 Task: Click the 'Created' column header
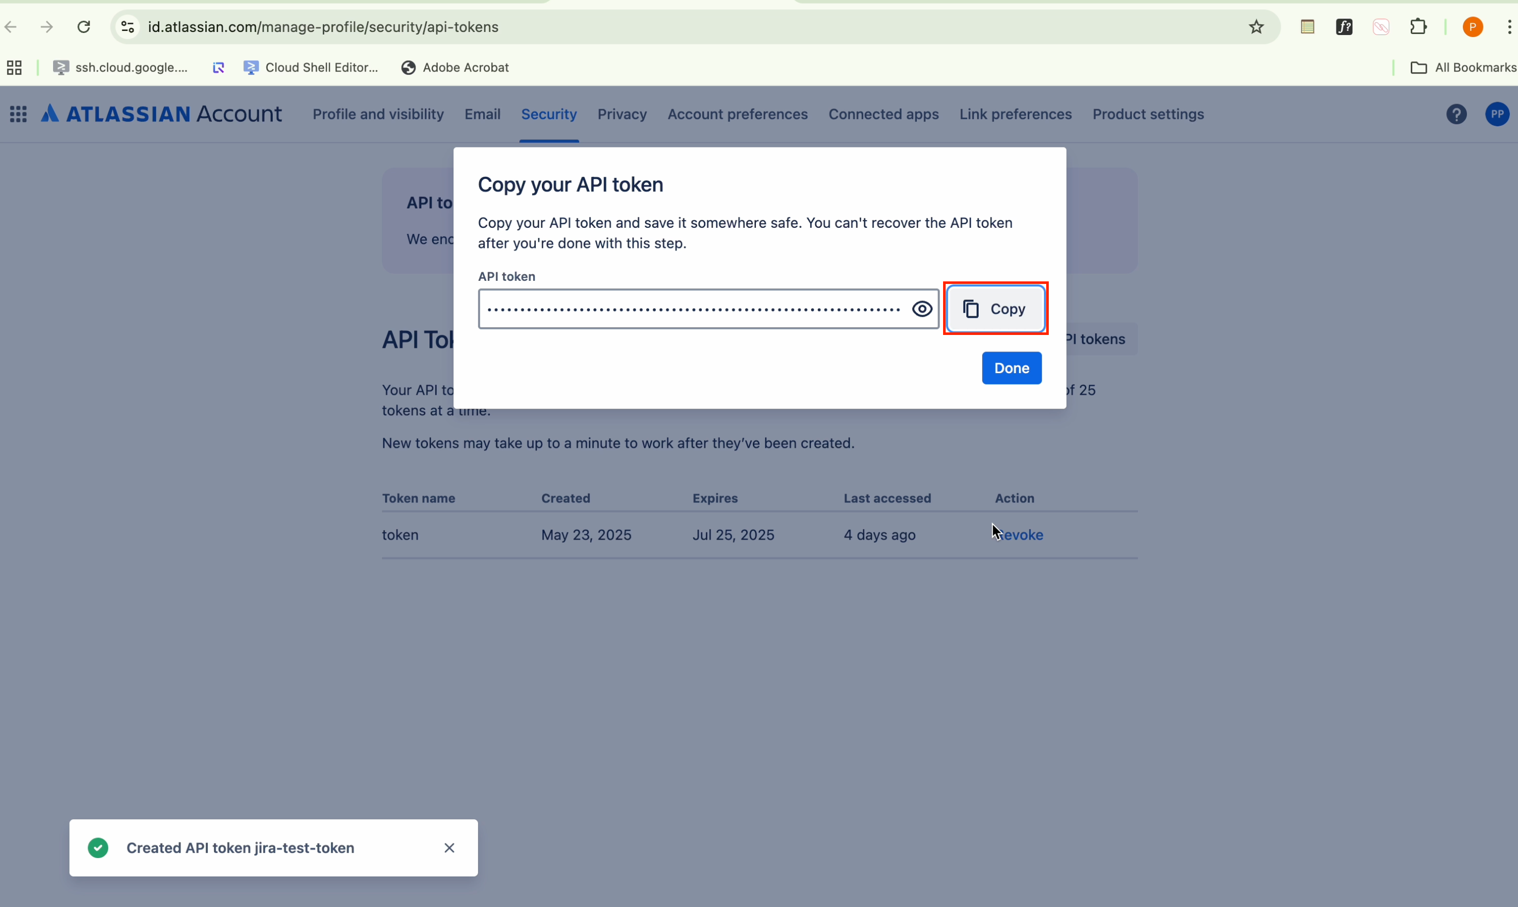tap(566, 498)
